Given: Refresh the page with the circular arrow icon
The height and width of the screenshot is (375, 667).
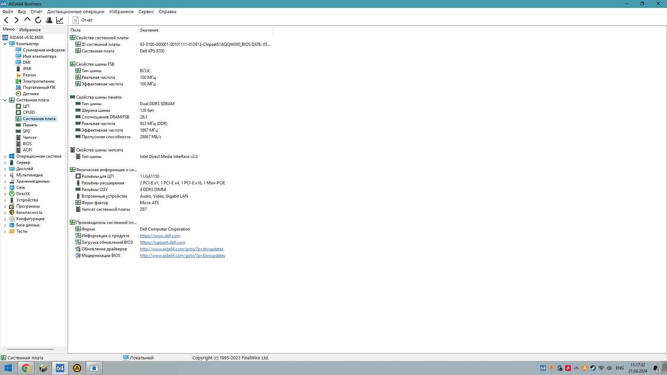Looking at the screenshot, I should (38, 20).
